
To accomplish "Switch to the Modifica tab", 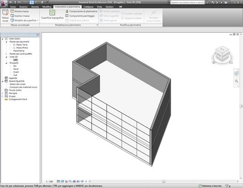I will coord(47,7).
